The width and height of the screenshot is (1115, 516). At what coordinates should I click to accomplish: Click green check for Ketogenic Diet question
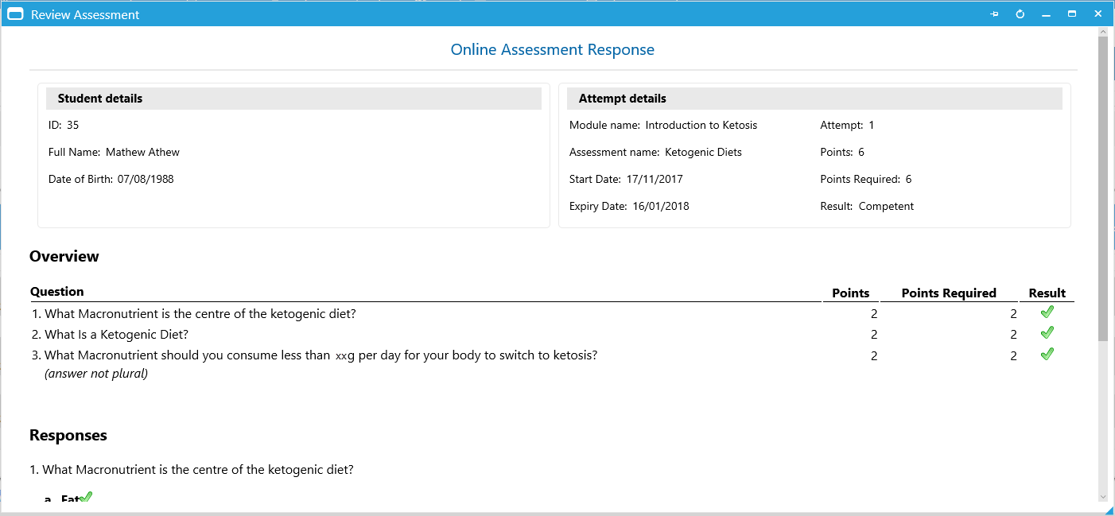pos(1047,333)
